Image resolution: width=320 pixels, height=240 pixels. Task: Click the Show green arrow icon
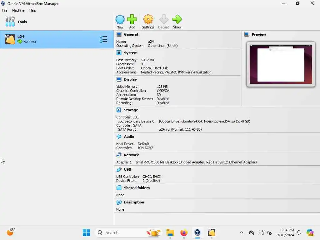[x=177, y=19]
